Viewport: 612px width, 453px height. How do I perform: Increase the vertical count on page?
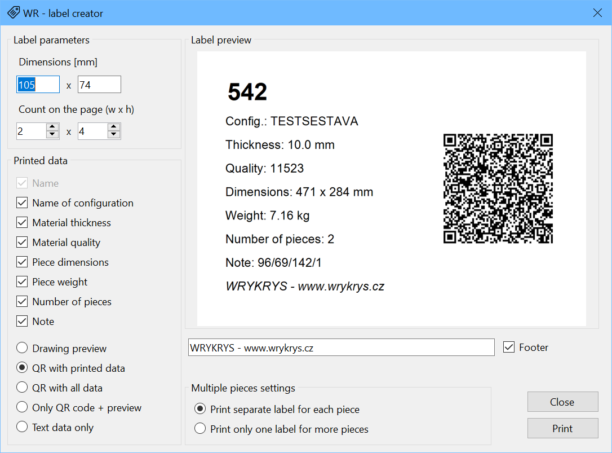pyautogui.click(x=114, y=126)
